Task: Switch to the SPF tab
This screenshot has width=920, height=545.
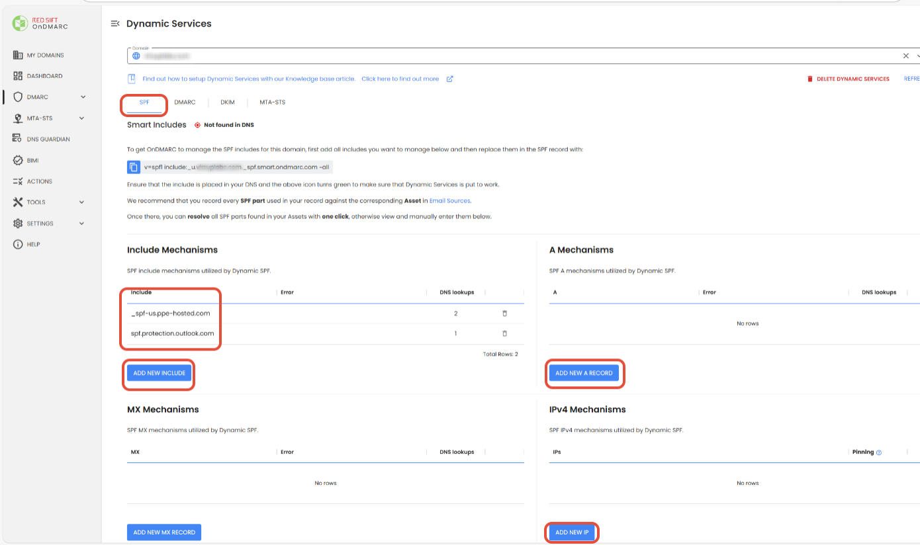Action: coord(144,103)
